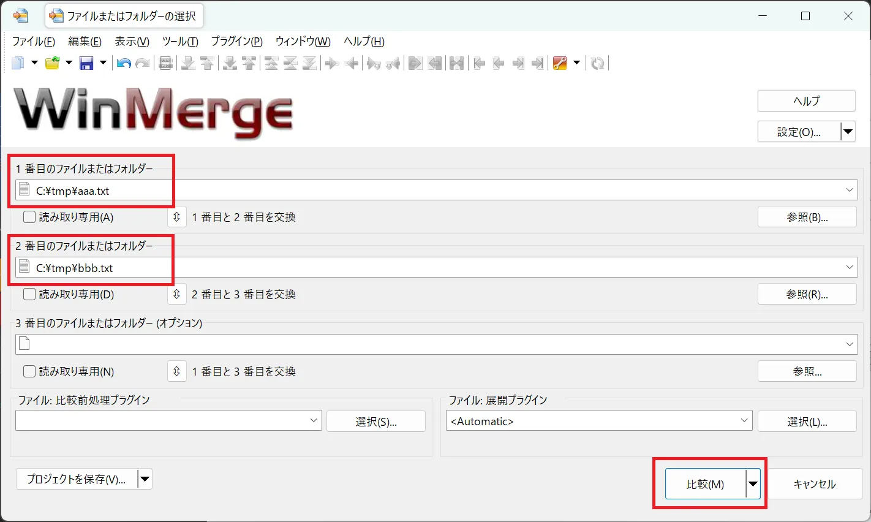871x522 pixels.
Task: Click the grey Redo arrow icon
Action: 143,63
